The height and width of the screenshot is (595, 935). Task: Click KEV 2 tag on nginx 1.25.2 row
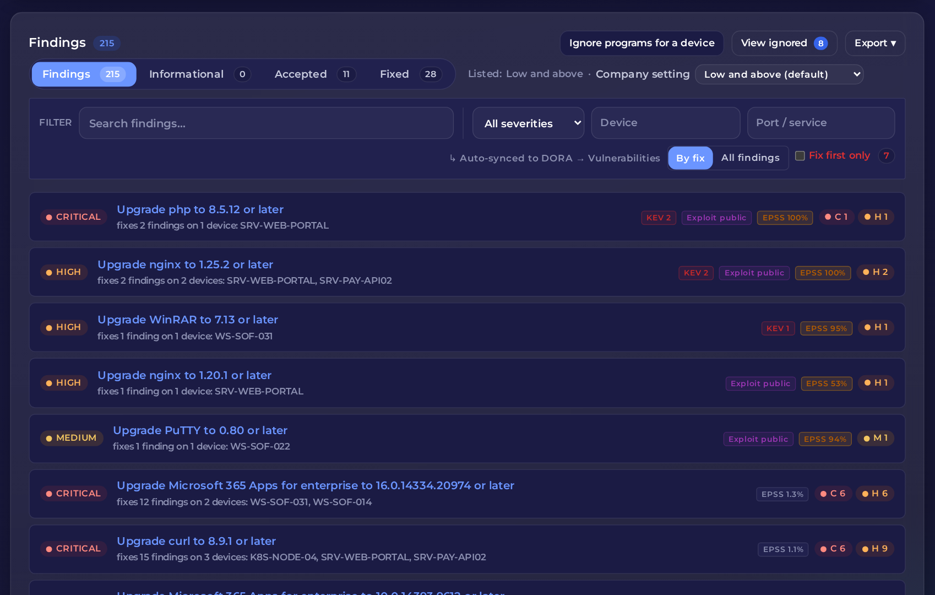tap(696, 273)
